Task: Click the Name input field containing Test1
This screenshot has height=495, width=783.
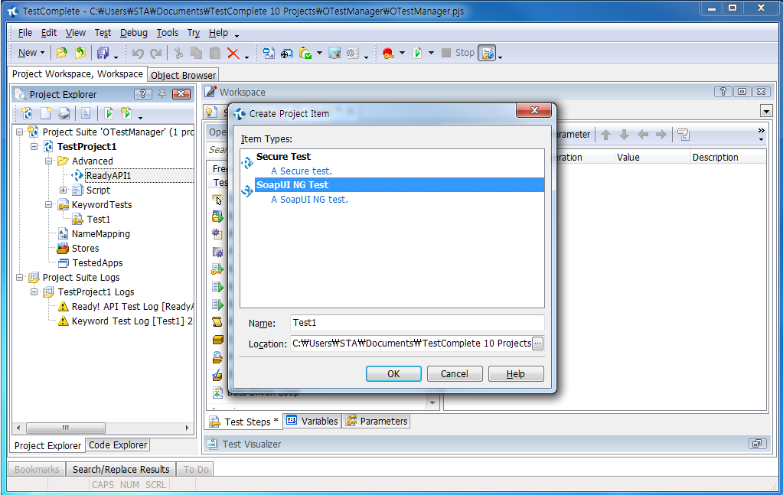Action: 417,323
